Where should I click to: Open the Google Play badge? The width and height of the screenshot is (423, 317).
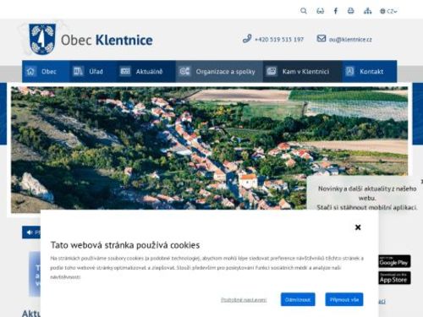click(x=394, y=261)
